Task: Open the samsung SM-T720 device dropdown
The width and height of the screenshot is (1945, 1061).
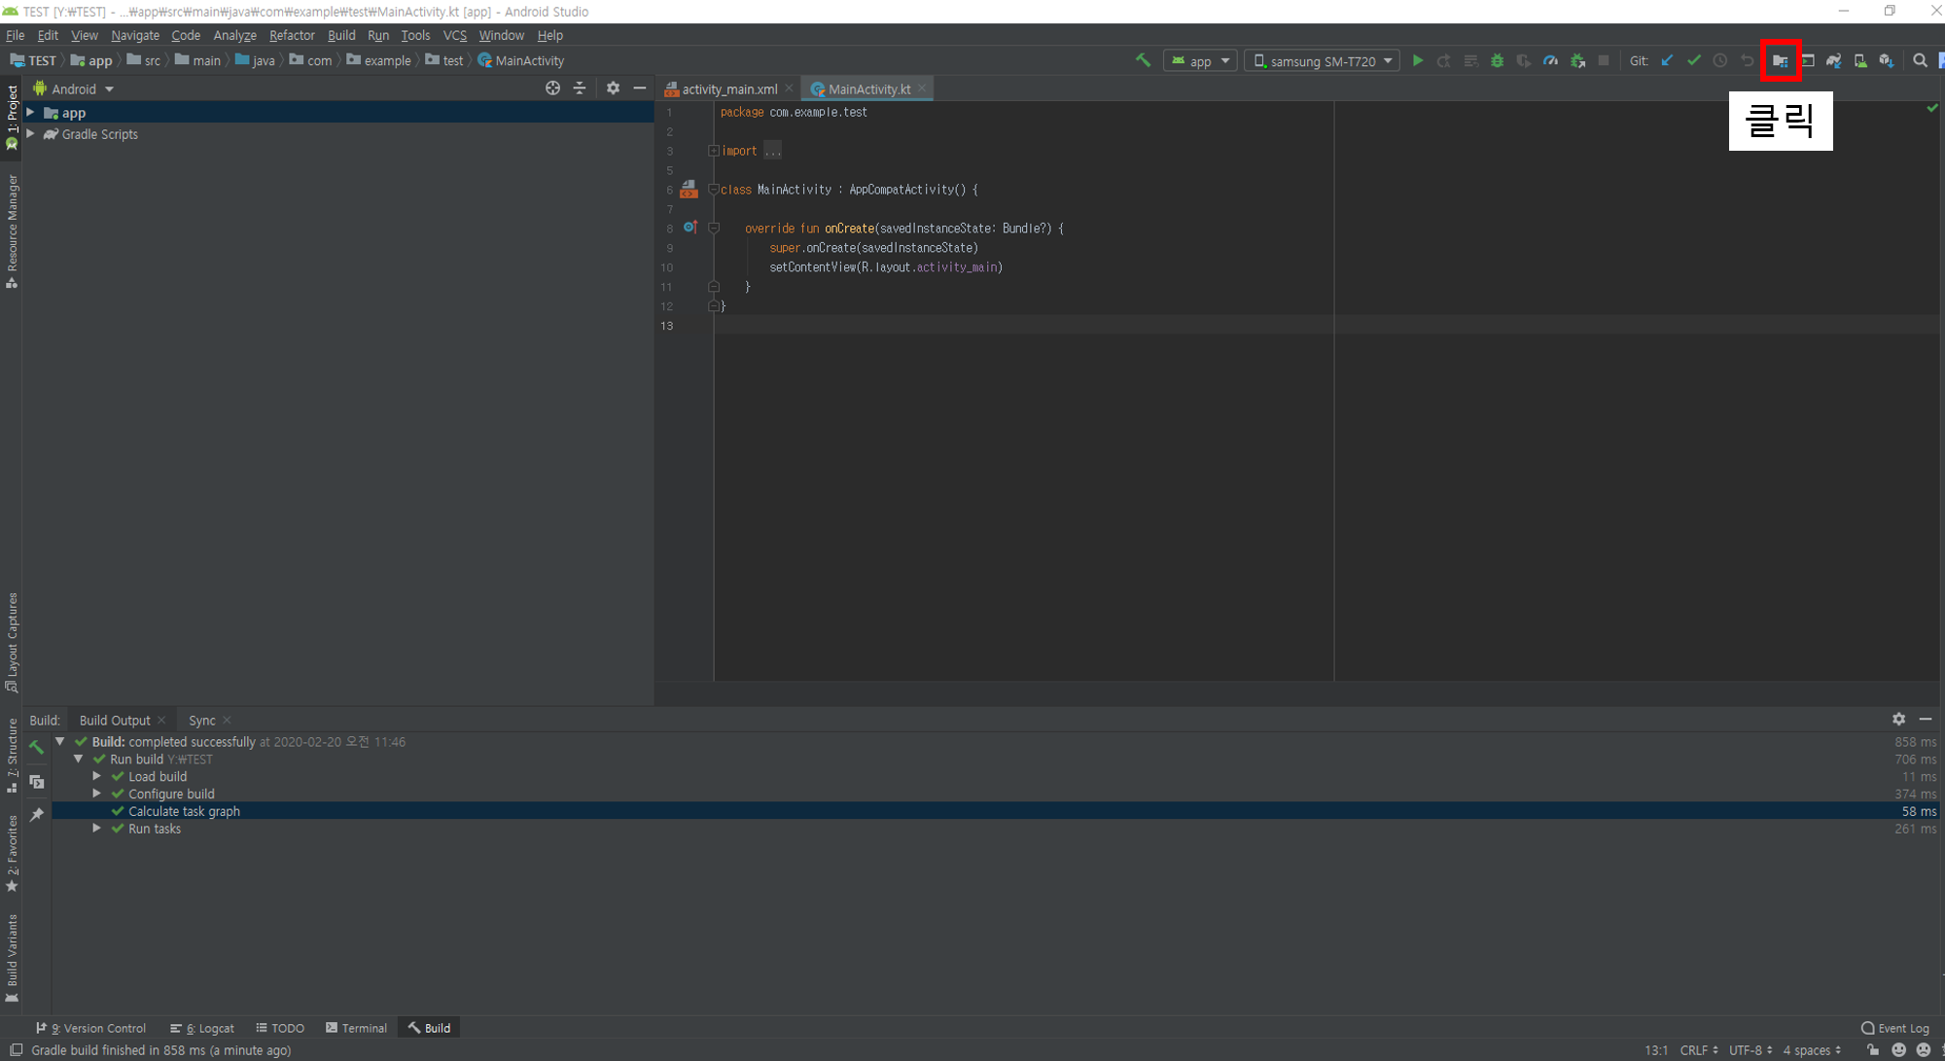Action: [x=1323, y=60]
